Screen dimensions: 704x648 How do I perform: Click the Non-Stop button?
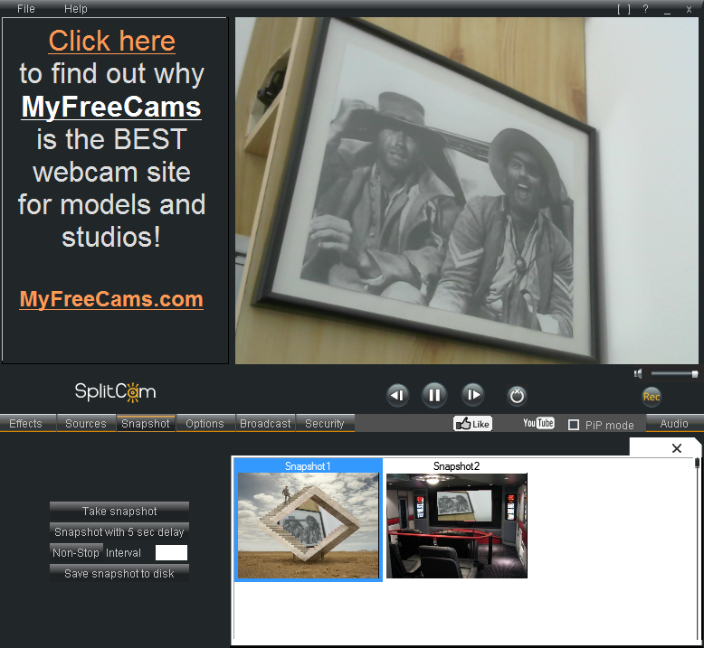pos(76,552)
